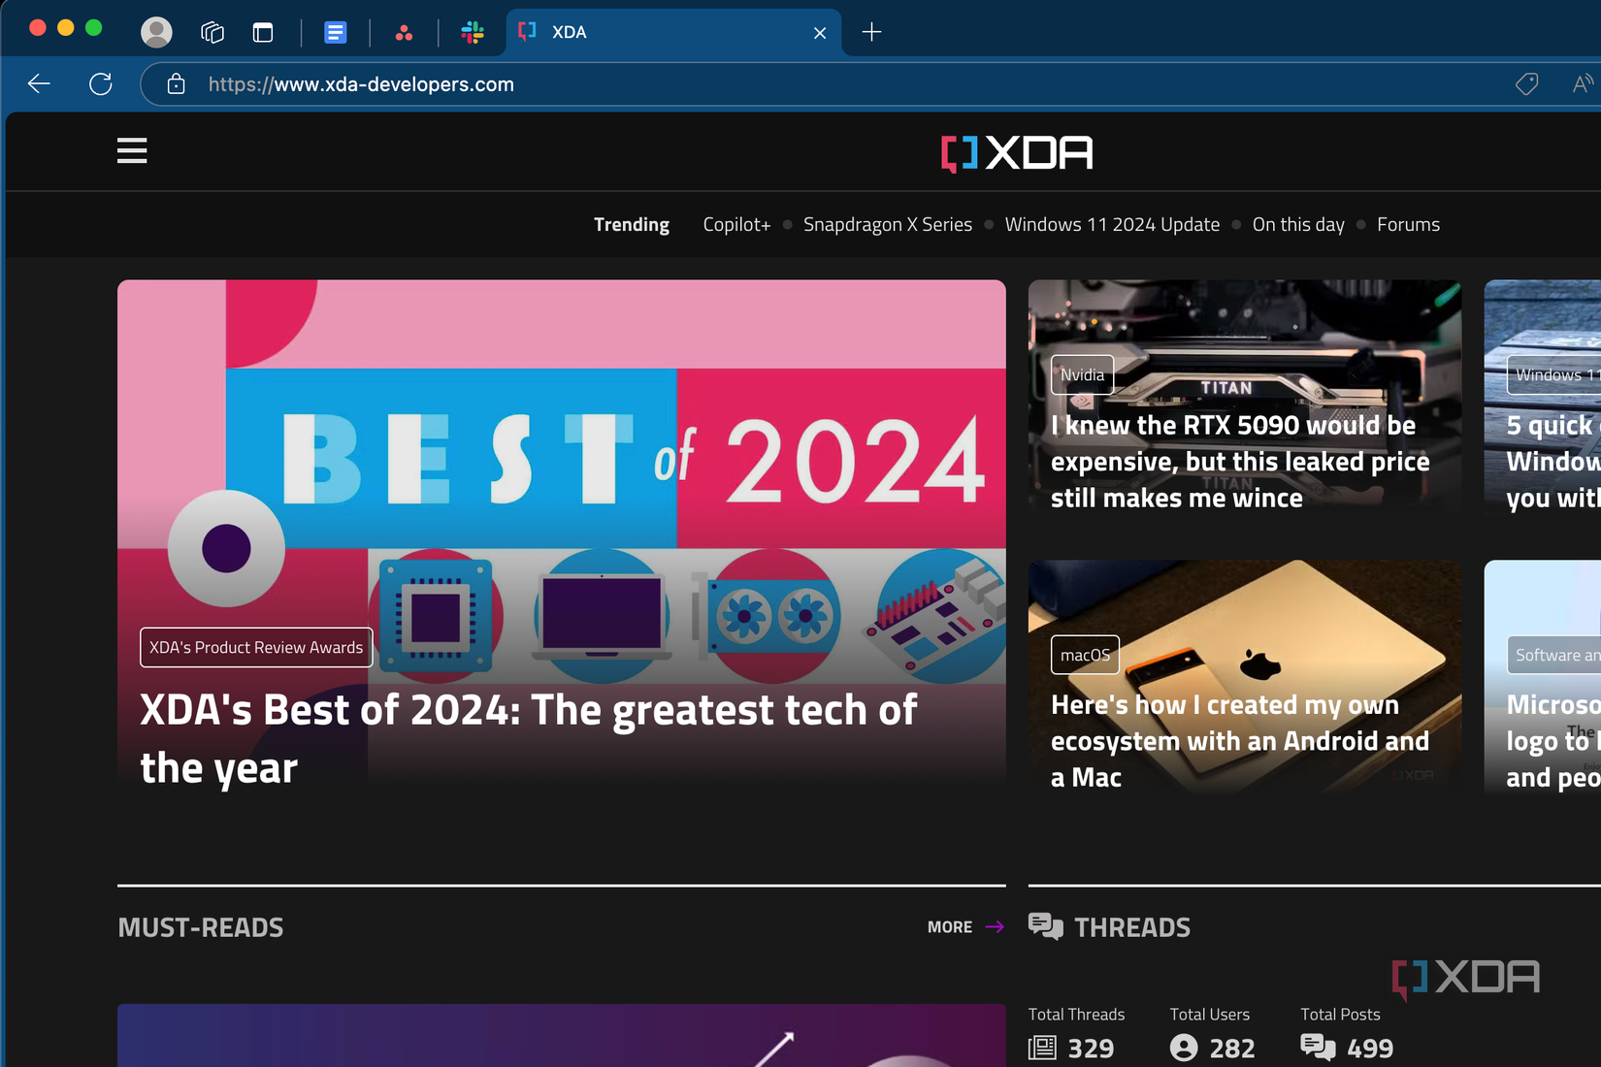Click the Threads speech-bubble icon
The image size is (1601, 1067).
coord(1044,926)
